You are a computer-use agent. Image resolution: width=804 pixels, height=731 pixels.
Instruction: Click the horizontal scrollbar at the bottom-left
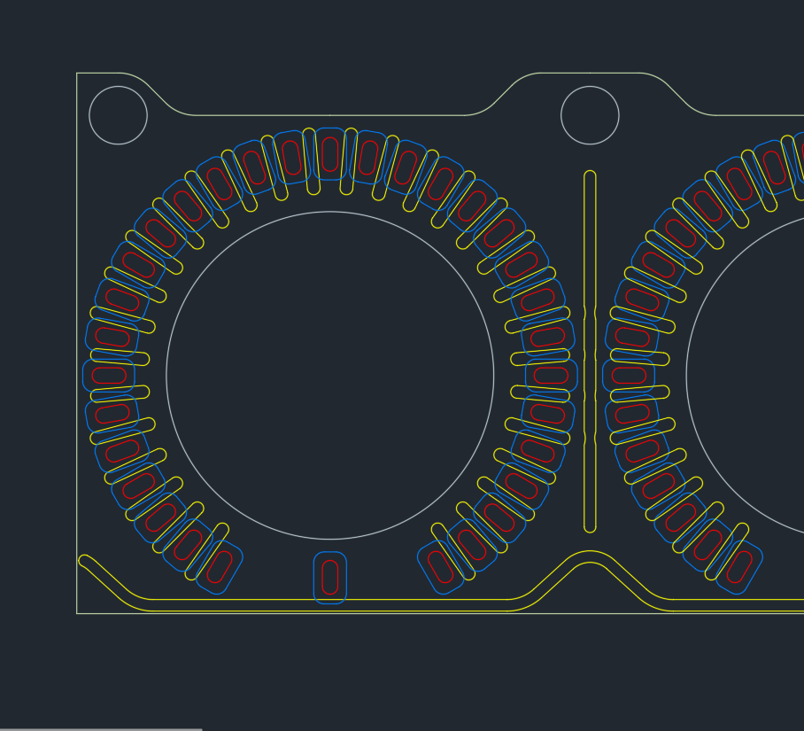click(101, 728)
